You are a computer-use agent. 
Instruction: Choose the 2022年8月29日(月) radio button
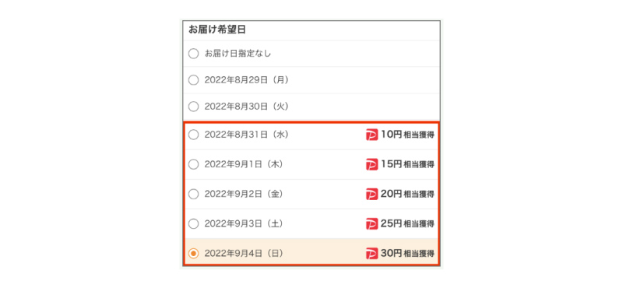click(193, 80)
